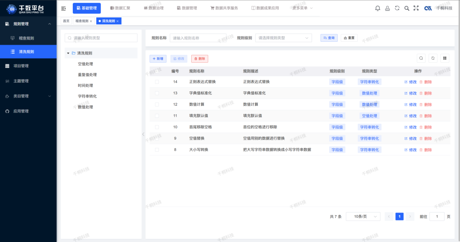The width and height of the screenshot is (460, 242).
Task: Select checkbox for rule 12 数值计算
Action: 157,104
